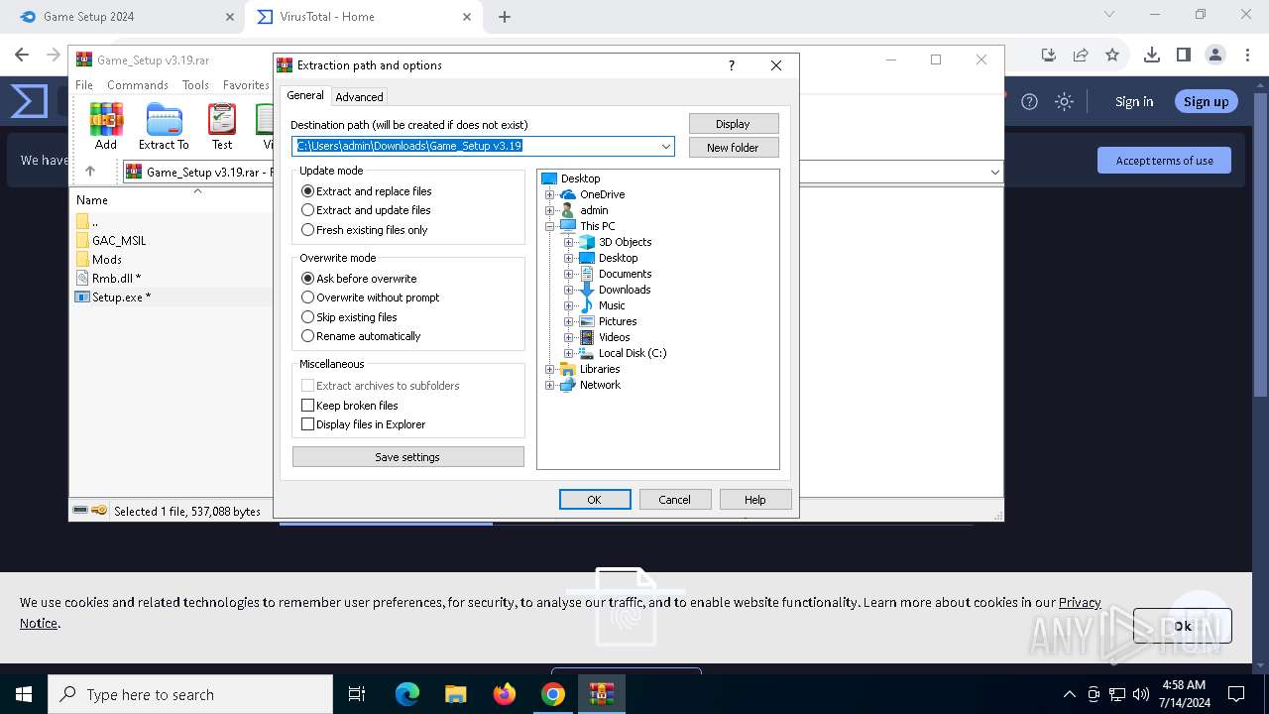The height and width of the screenshot is (714, 1269).
Task: Open WinRAR Tools menu
Action: coord(195,85)
